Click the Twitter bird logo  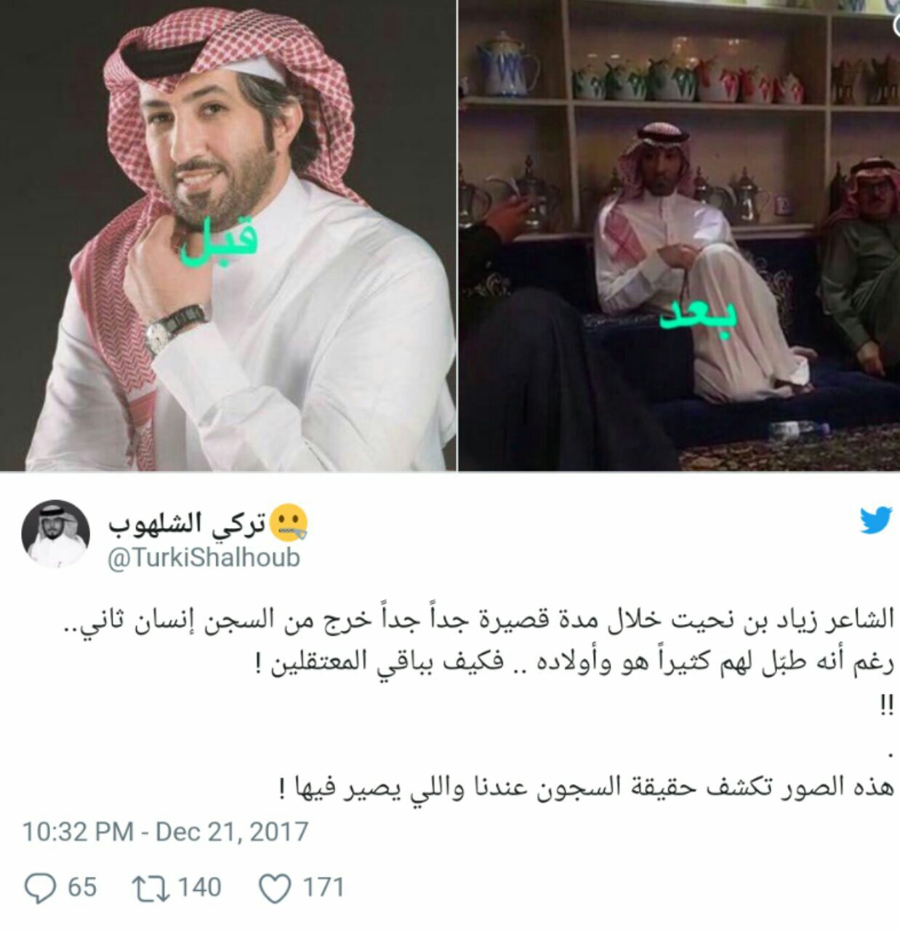875,520
